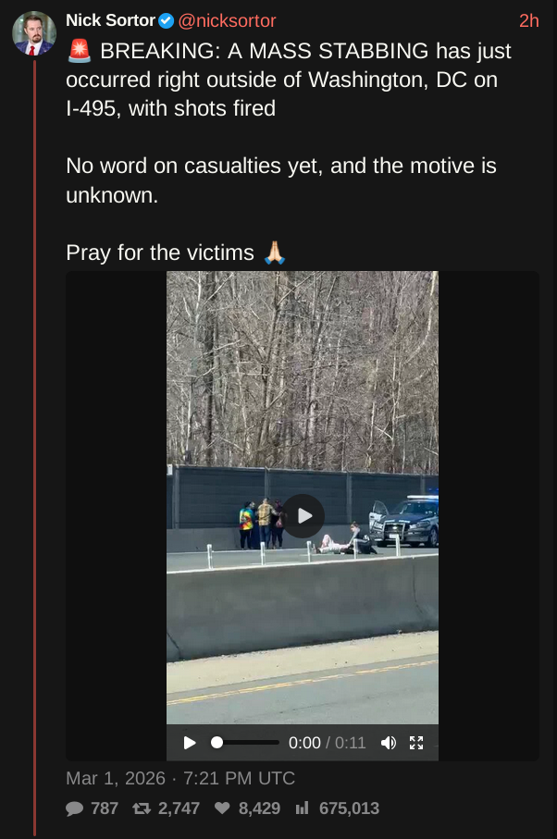Image resolution: width=557 pixels, height=839 pixels.
Task: Click the play icon in the video control bar
Action: coord(190,743)
